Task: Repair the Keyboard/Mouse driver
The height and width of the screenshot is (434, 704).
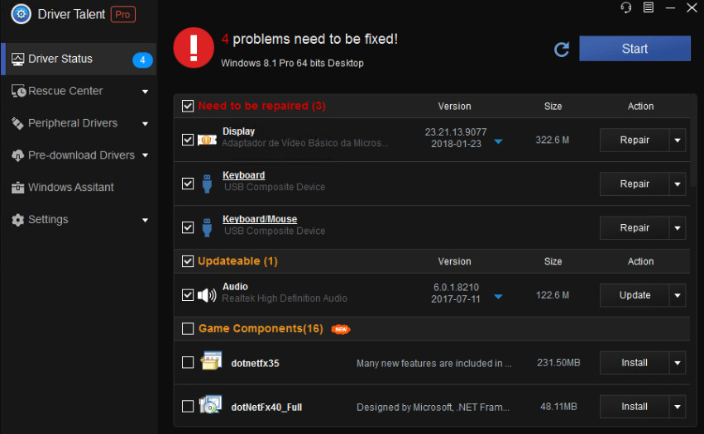Action: (635, 228)
